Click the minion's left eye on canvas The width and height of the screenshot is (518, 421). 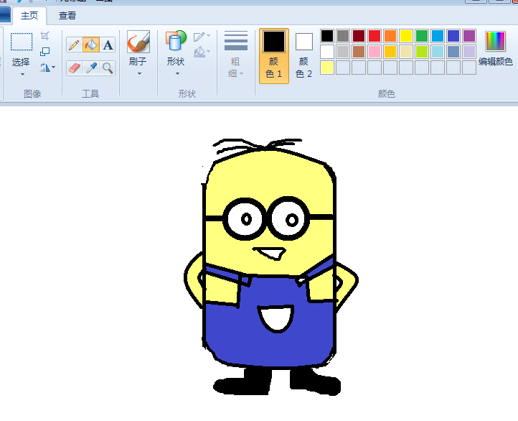[x=245, y=219]
